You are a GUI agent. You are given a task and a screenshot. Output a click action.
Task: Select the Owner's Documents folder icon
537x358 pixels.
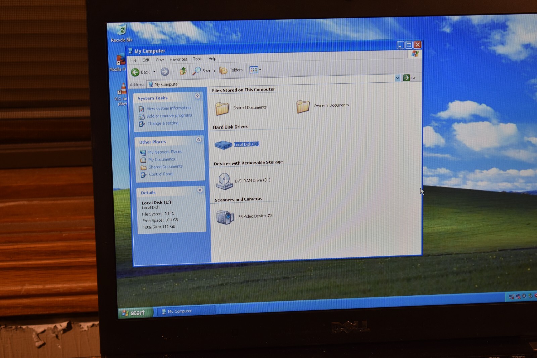click(303, 106)
